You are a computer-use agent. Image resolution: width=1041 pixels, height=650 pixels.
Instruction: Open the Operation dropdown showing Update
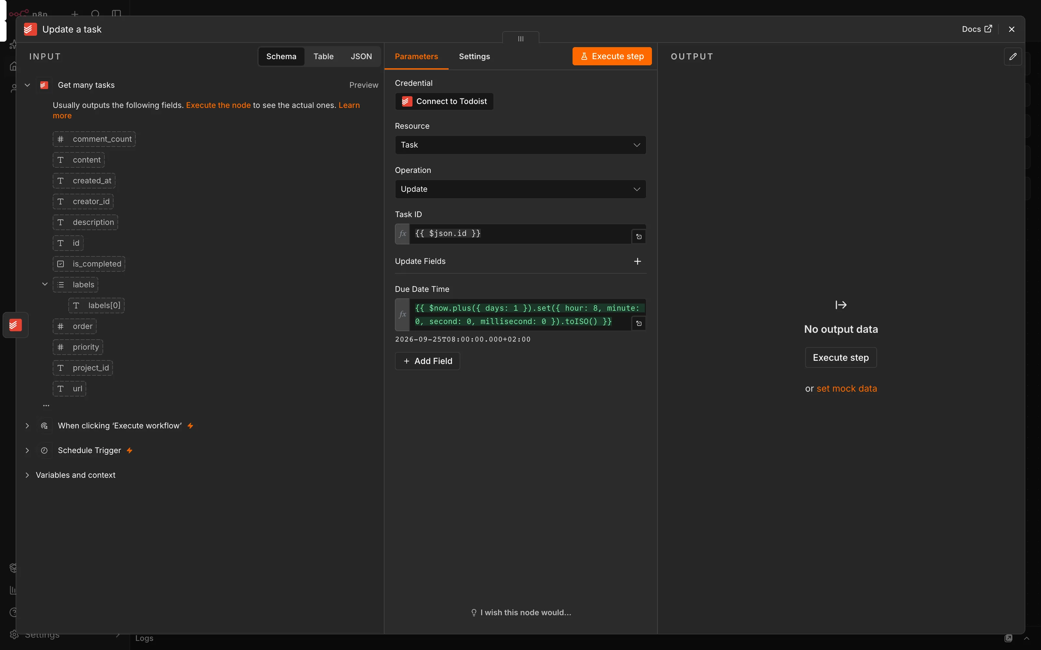(520, 189)
